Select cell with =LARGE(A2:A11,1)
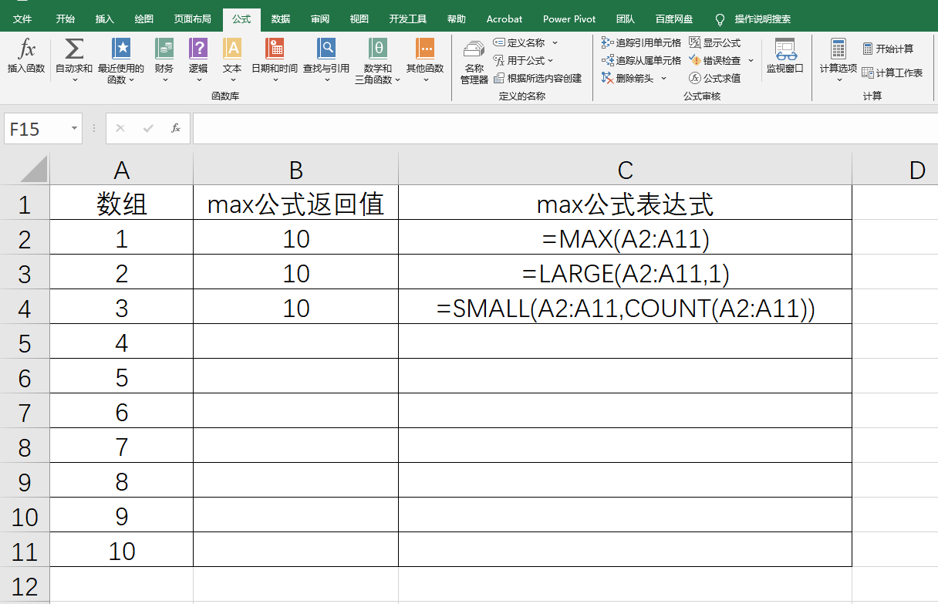 [x=625, y=273]
